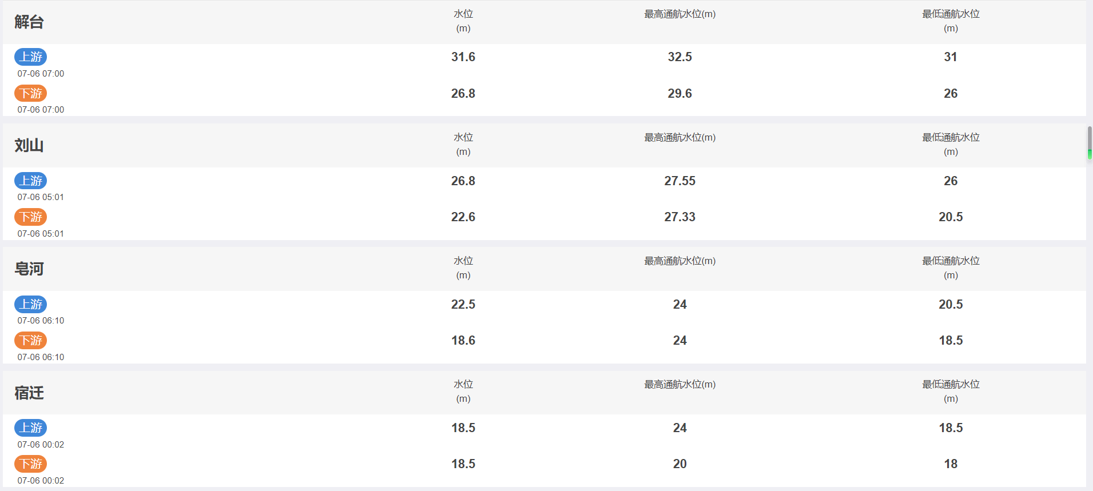Select the 宿迁 station heading
This screenshot has height=491, width=1093.
pos(29,393)
